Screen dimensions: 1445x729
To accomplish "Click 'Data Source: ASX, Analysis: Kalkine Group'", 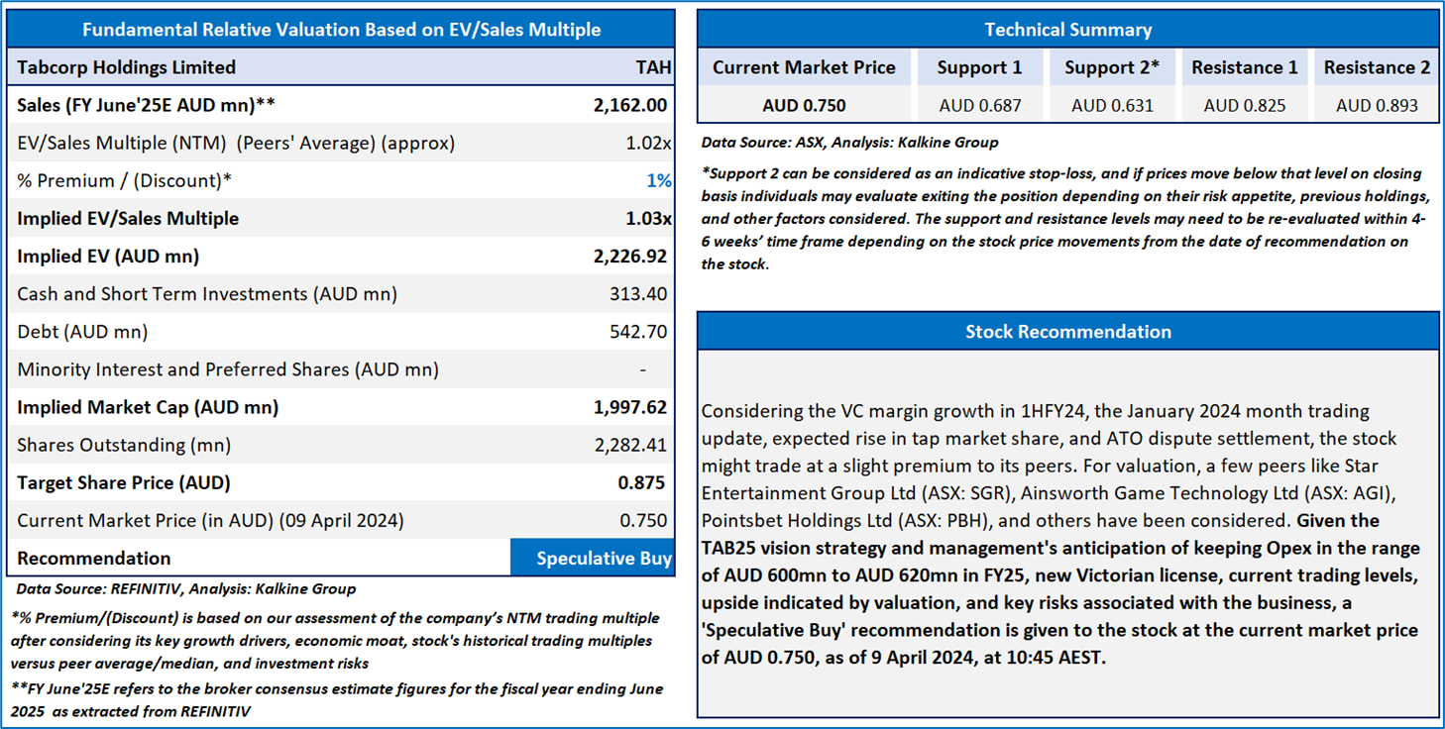I will [x=849, y=142].
